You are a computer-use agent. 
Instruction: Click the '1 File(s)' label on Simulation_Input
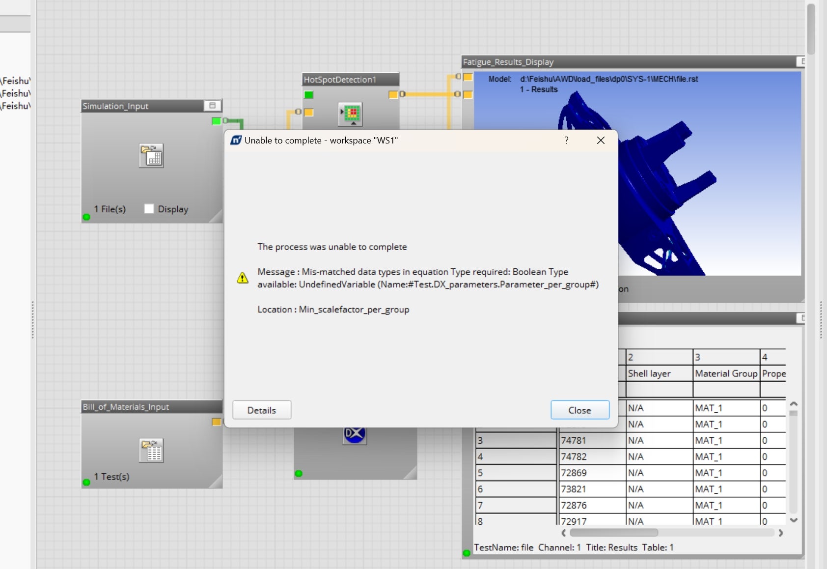point(110,209)
